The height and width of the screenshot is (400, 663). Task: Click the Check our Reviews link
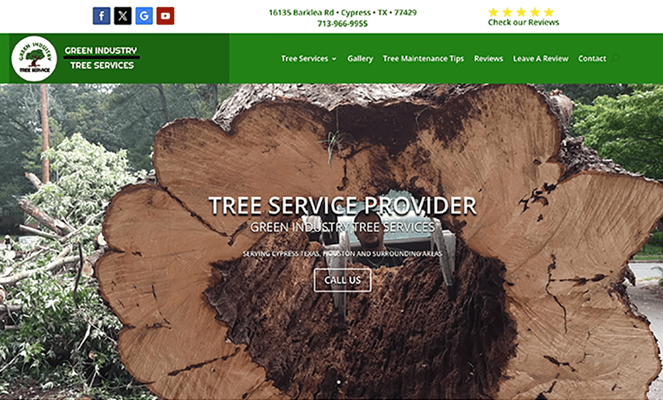523,22
